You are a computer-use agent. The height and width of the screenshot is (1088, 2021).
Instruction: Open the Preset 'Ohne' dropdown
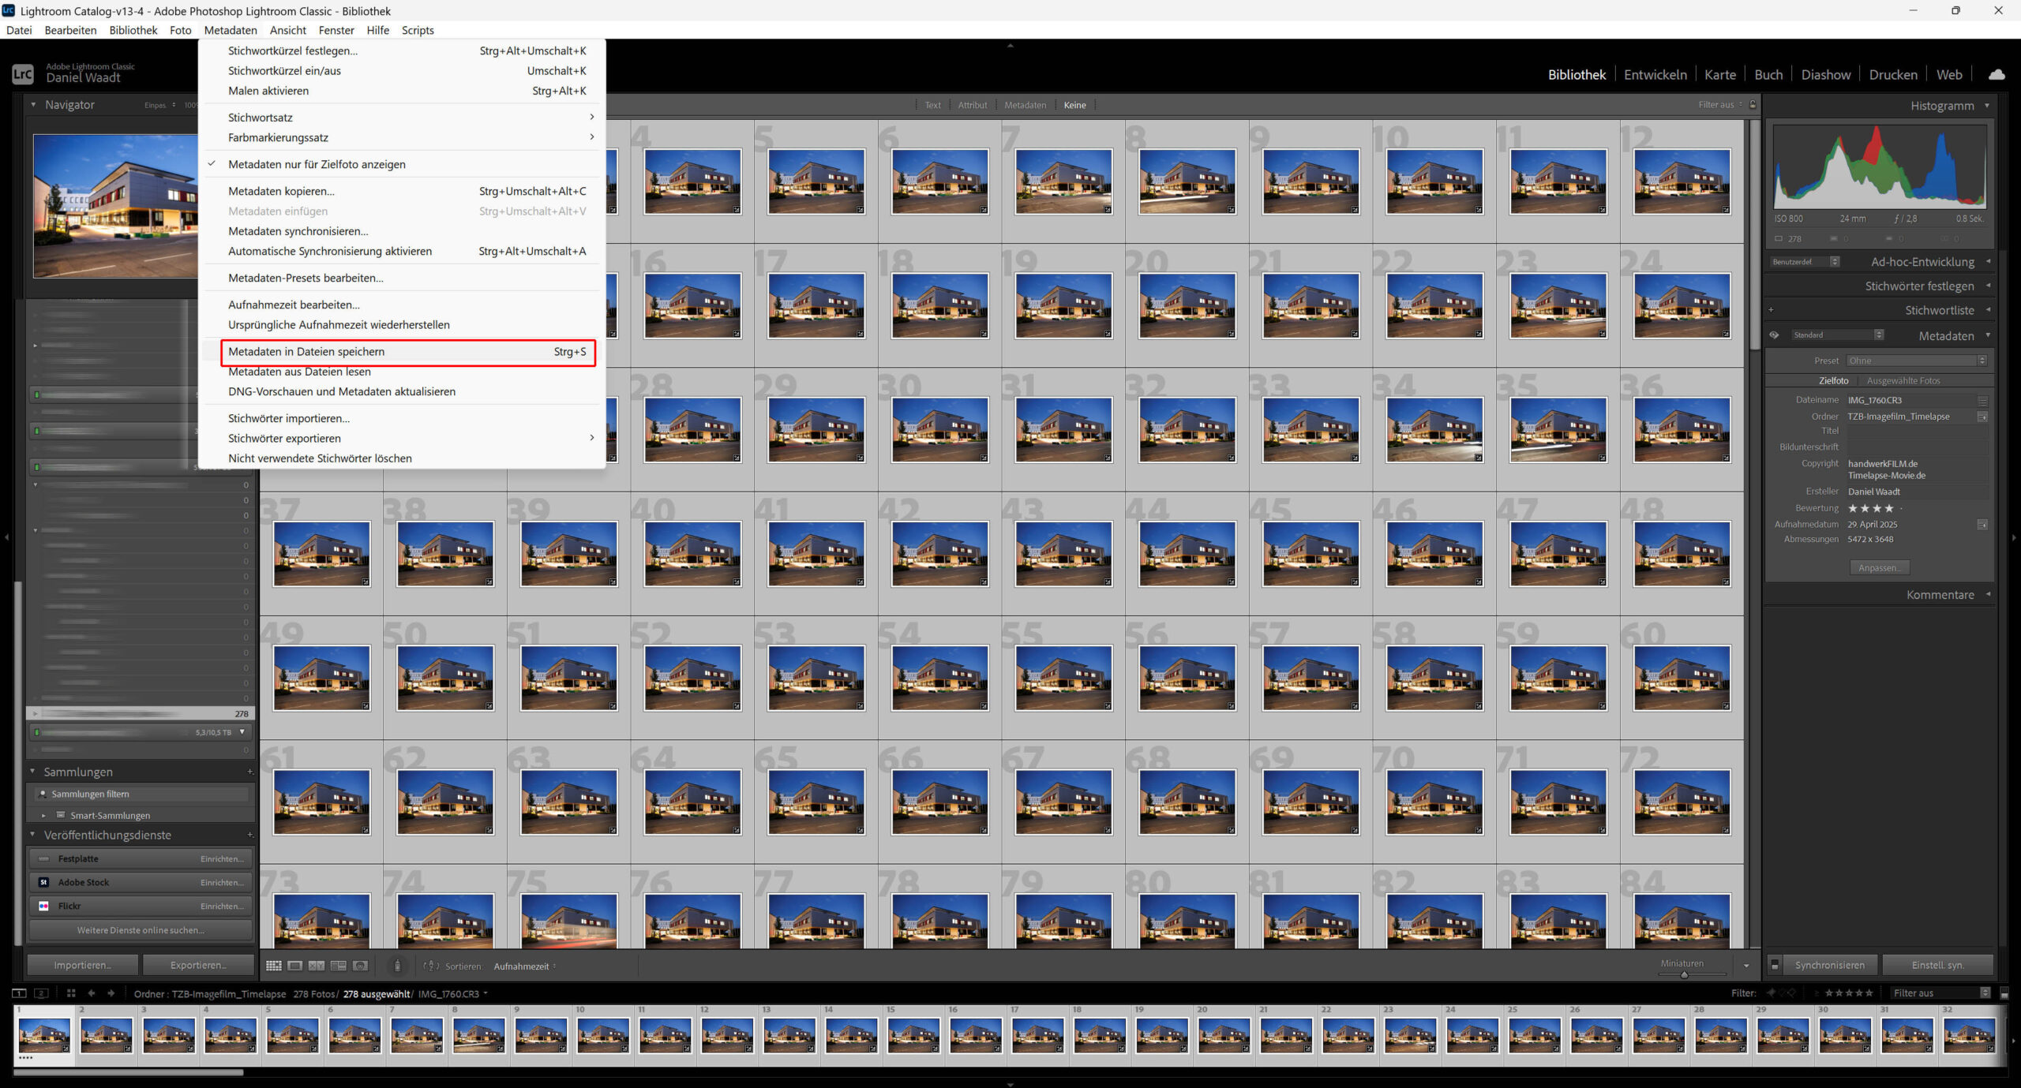click(x=1916, y=361)
